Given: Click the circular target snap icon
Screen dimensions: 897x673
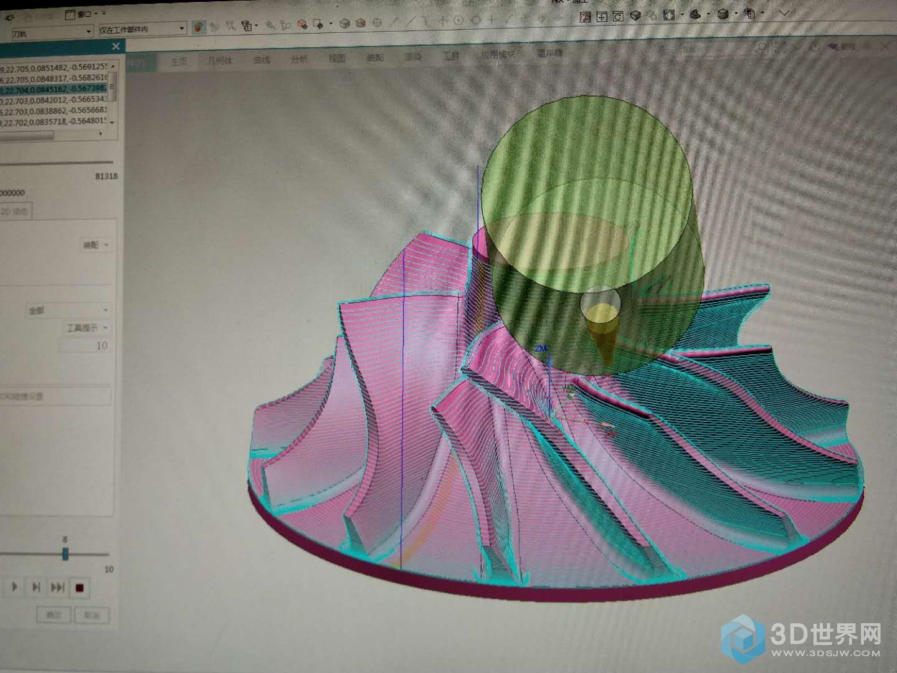Looking at the screenshot, I should coord(377,23).
